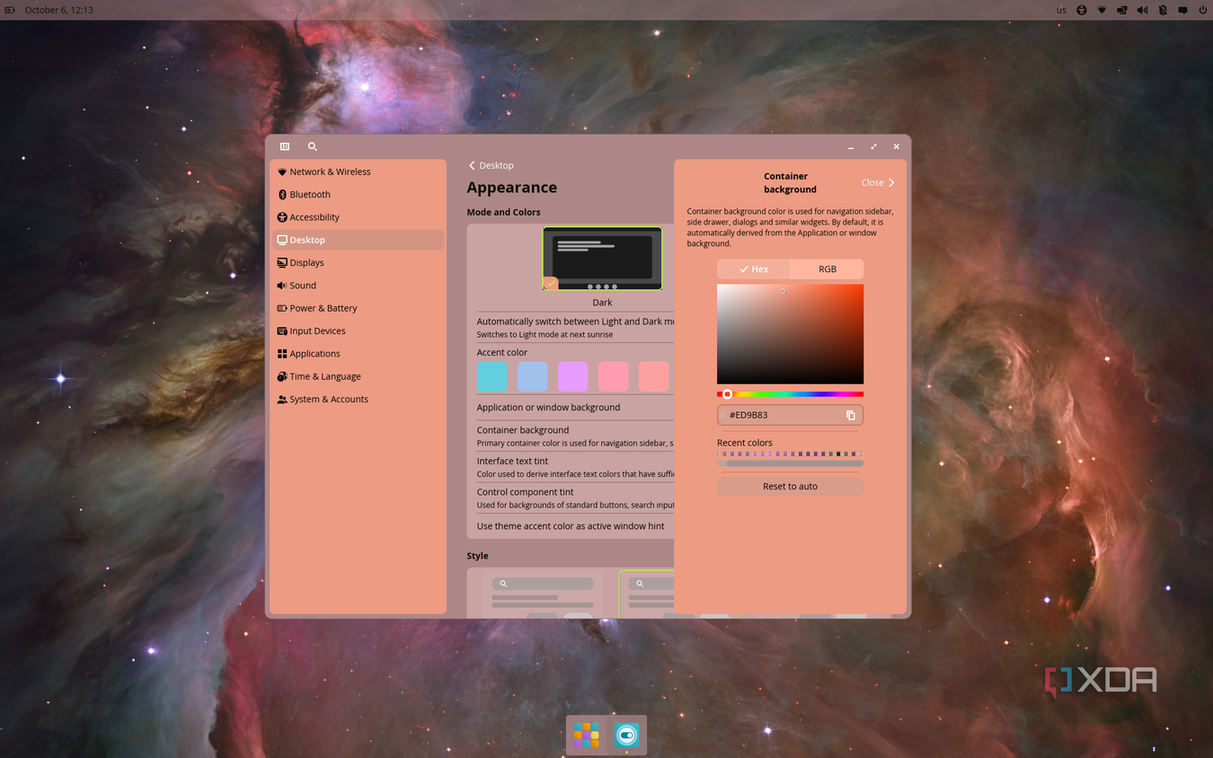1213x758 pixels.
Task: Pick the salmon accent color swatch
Action: 654,376
